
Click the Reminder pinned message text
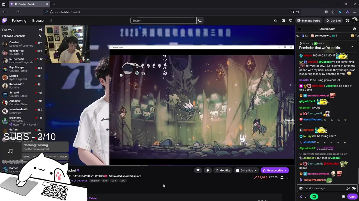pos(321,48)
